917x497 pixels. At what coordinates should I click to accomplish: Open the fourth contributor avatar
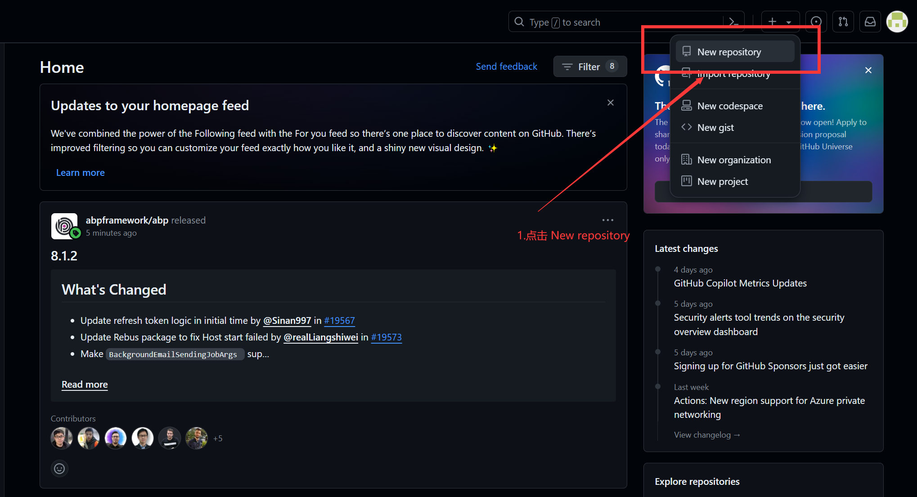click(143, 438)
